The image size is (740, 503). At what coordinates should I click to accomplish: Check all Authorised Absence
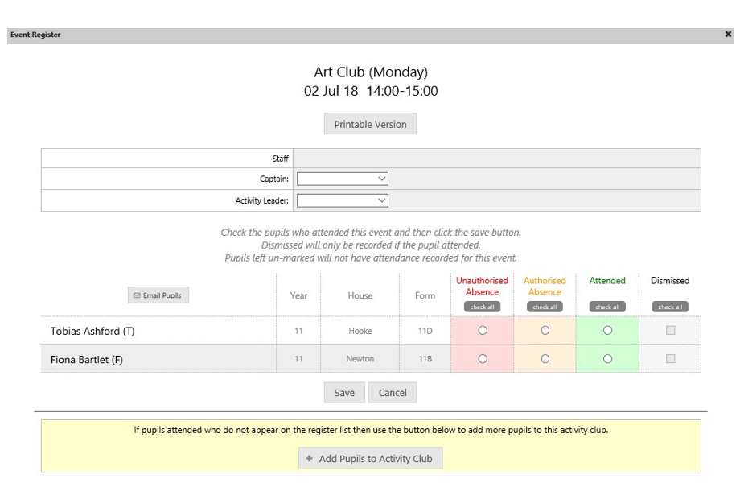(x=545, y=307)
